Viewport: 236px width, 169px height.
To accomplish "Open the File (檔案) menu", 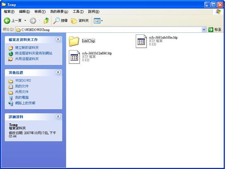I will (9, 12).
